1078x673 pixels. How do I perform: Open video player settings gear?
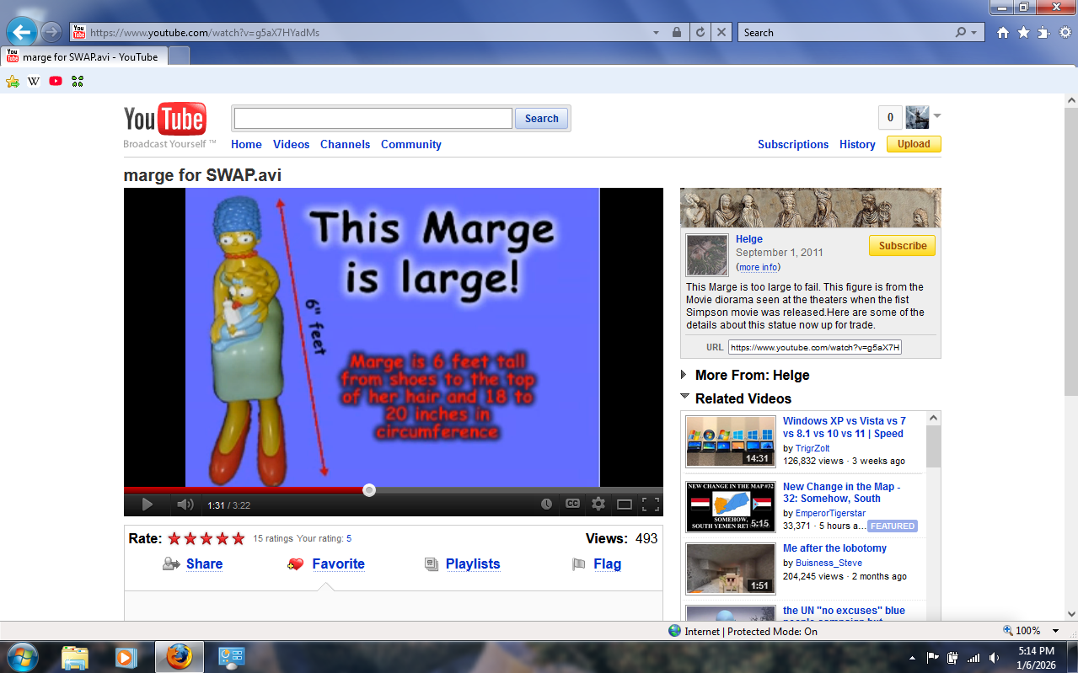point(598,504)
